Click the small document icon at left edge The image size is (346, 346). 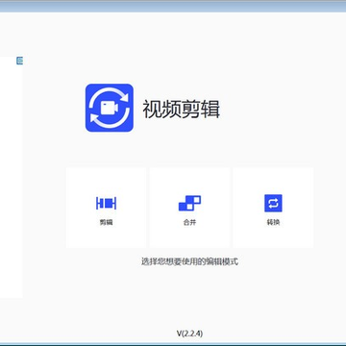[x=20, y=61]
